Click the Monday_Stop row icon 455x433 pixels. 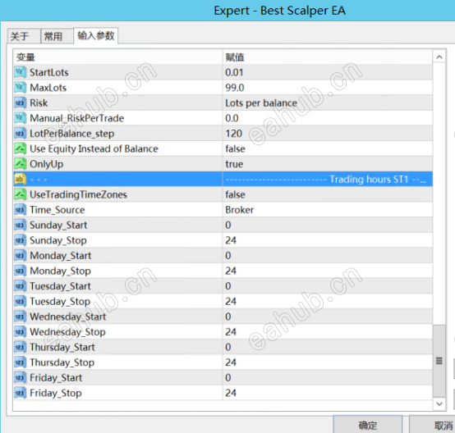20,271
